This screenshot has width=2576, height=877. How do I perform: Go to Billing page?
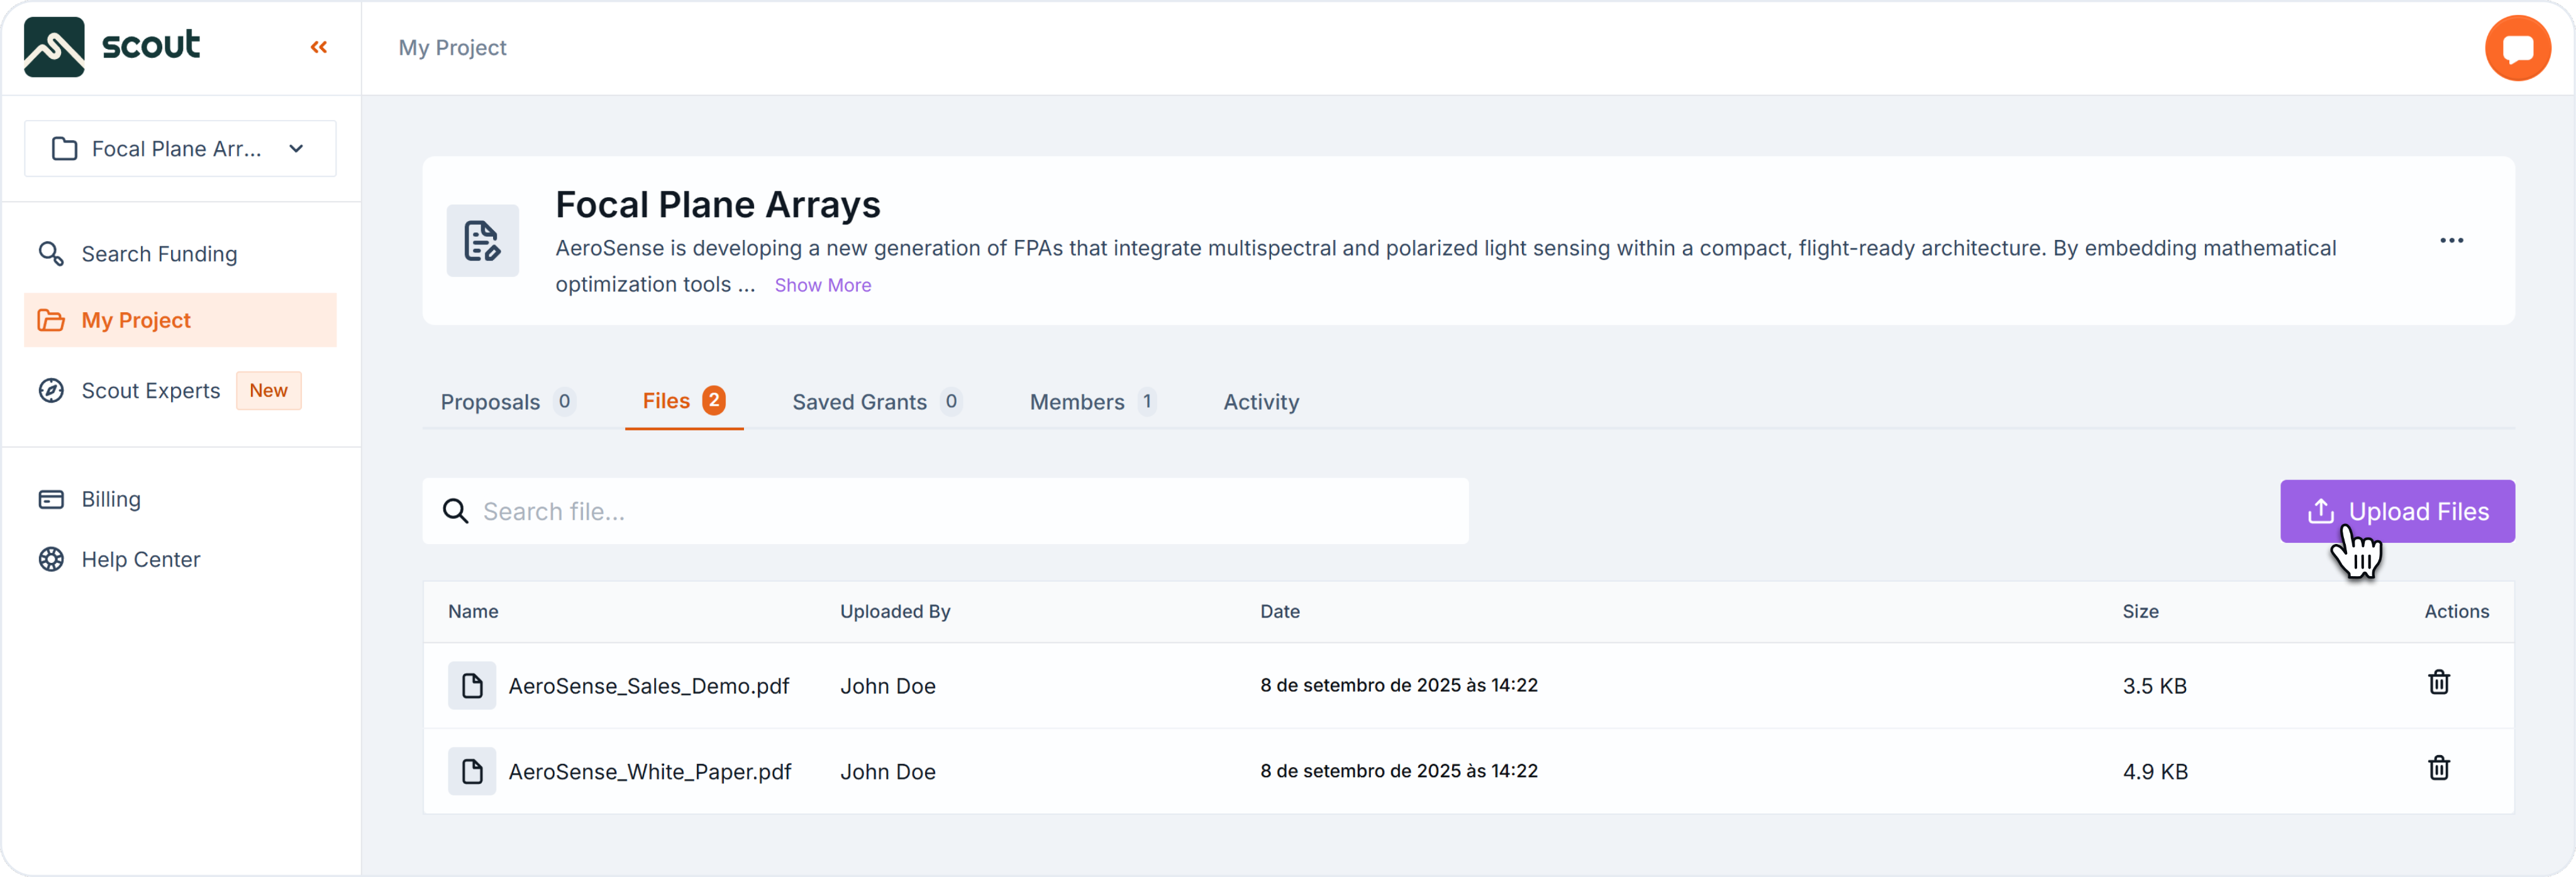(x=110, y=499)
